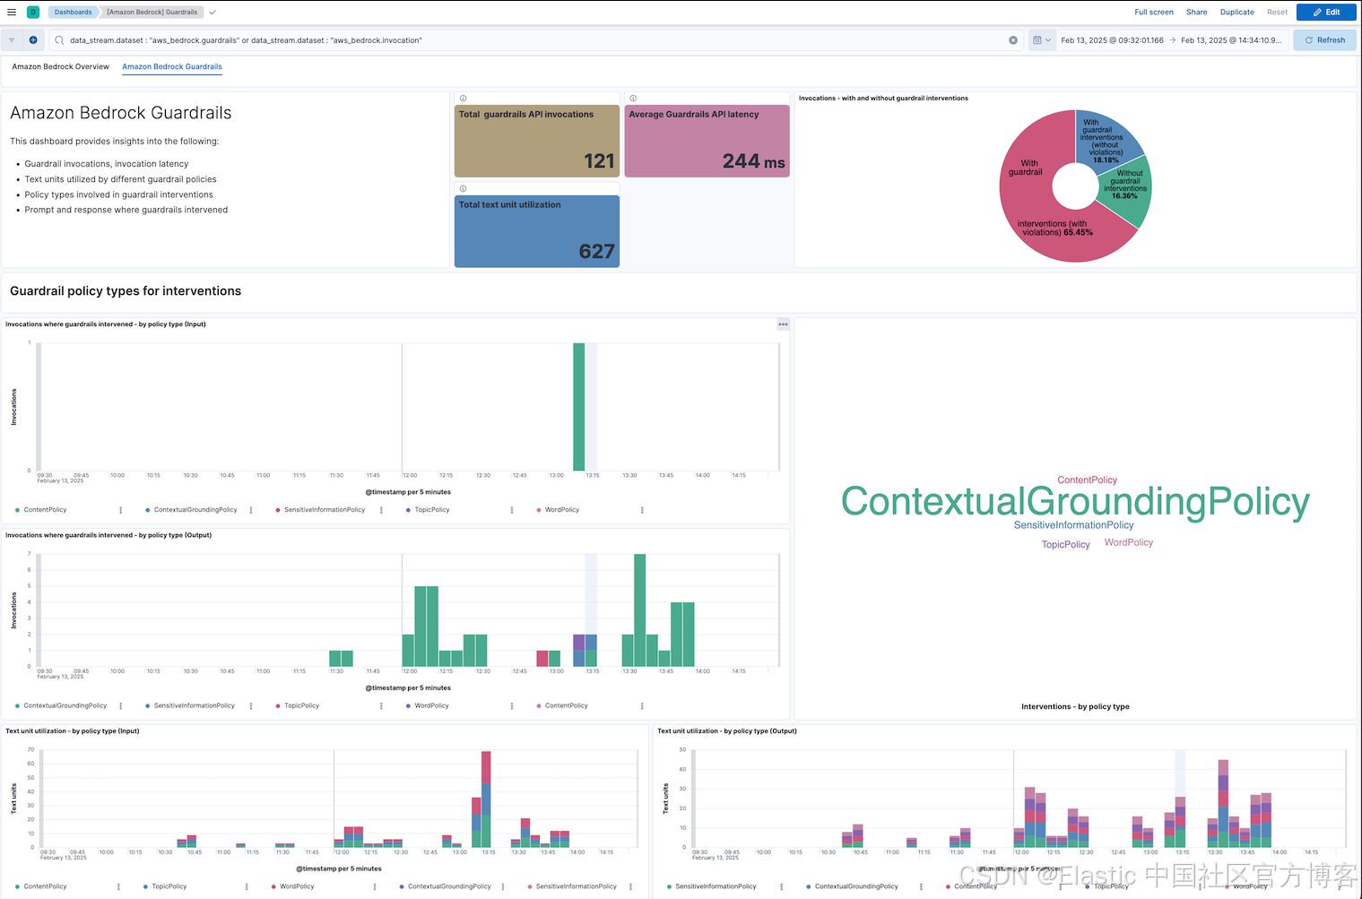Viewport: 1362px width, 899px height.
Task: Open the start date Feb 13 09:32 picker
Action: 1112,40
